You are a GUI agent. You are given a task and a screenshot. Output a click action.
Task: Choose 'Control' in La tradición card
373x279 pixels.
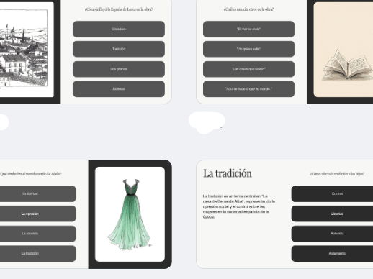coord(332,193)
